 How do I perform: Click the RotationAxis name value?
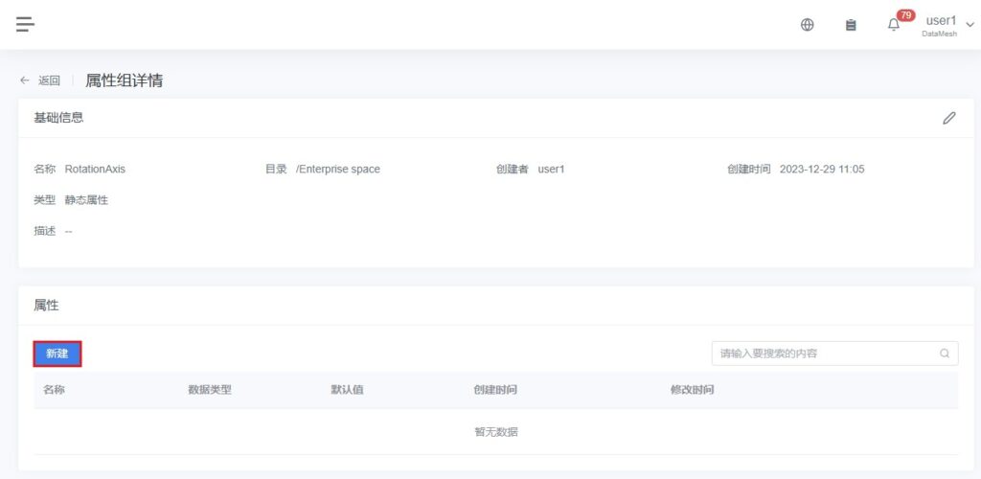(x=95, y=170)
